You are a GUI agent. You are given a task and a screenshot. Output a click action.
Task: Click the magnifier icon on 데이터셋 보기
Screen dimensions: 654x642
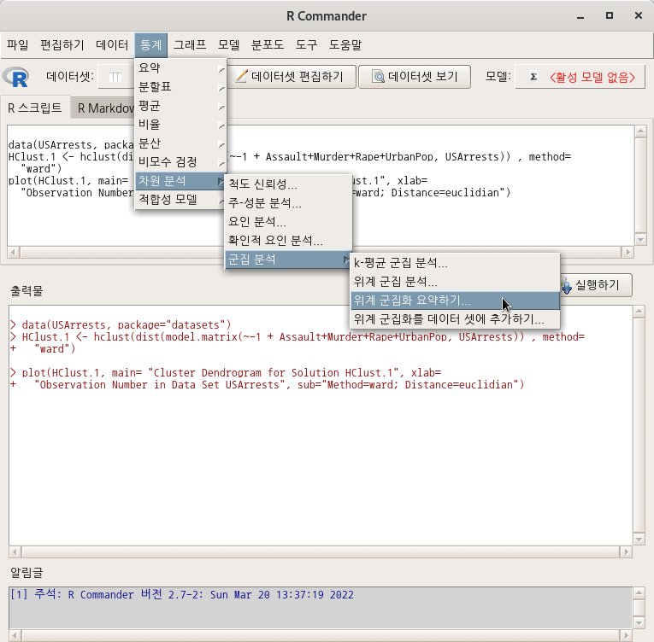378,76
